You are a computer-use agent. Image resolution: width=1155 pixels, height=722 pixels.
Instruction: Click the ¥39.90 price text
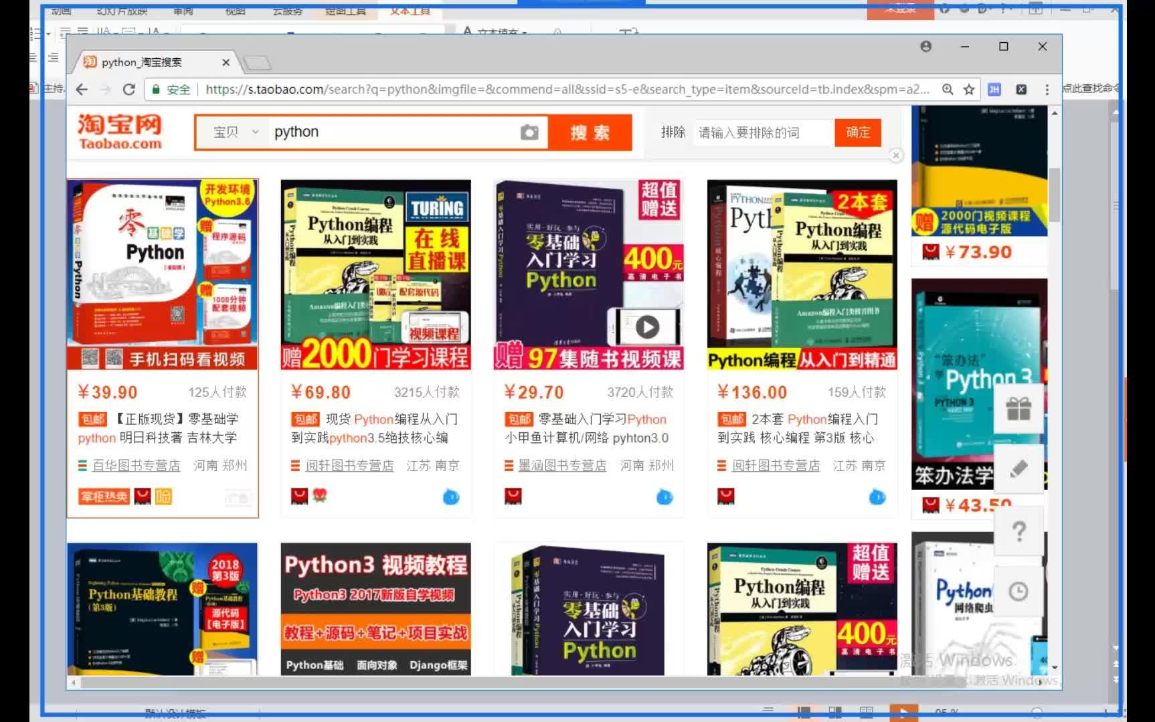[x=108, y=392]
